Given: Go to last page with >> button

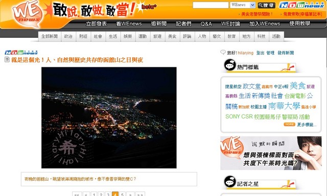Looking at the screenshot, I should 140,194.
